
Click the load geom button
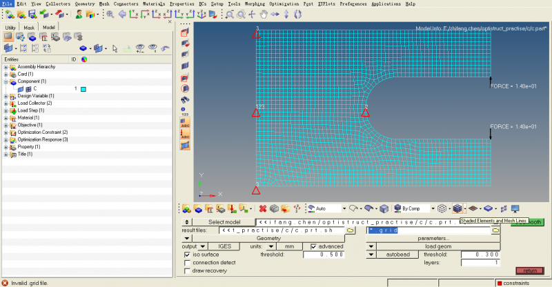(438, 246)
